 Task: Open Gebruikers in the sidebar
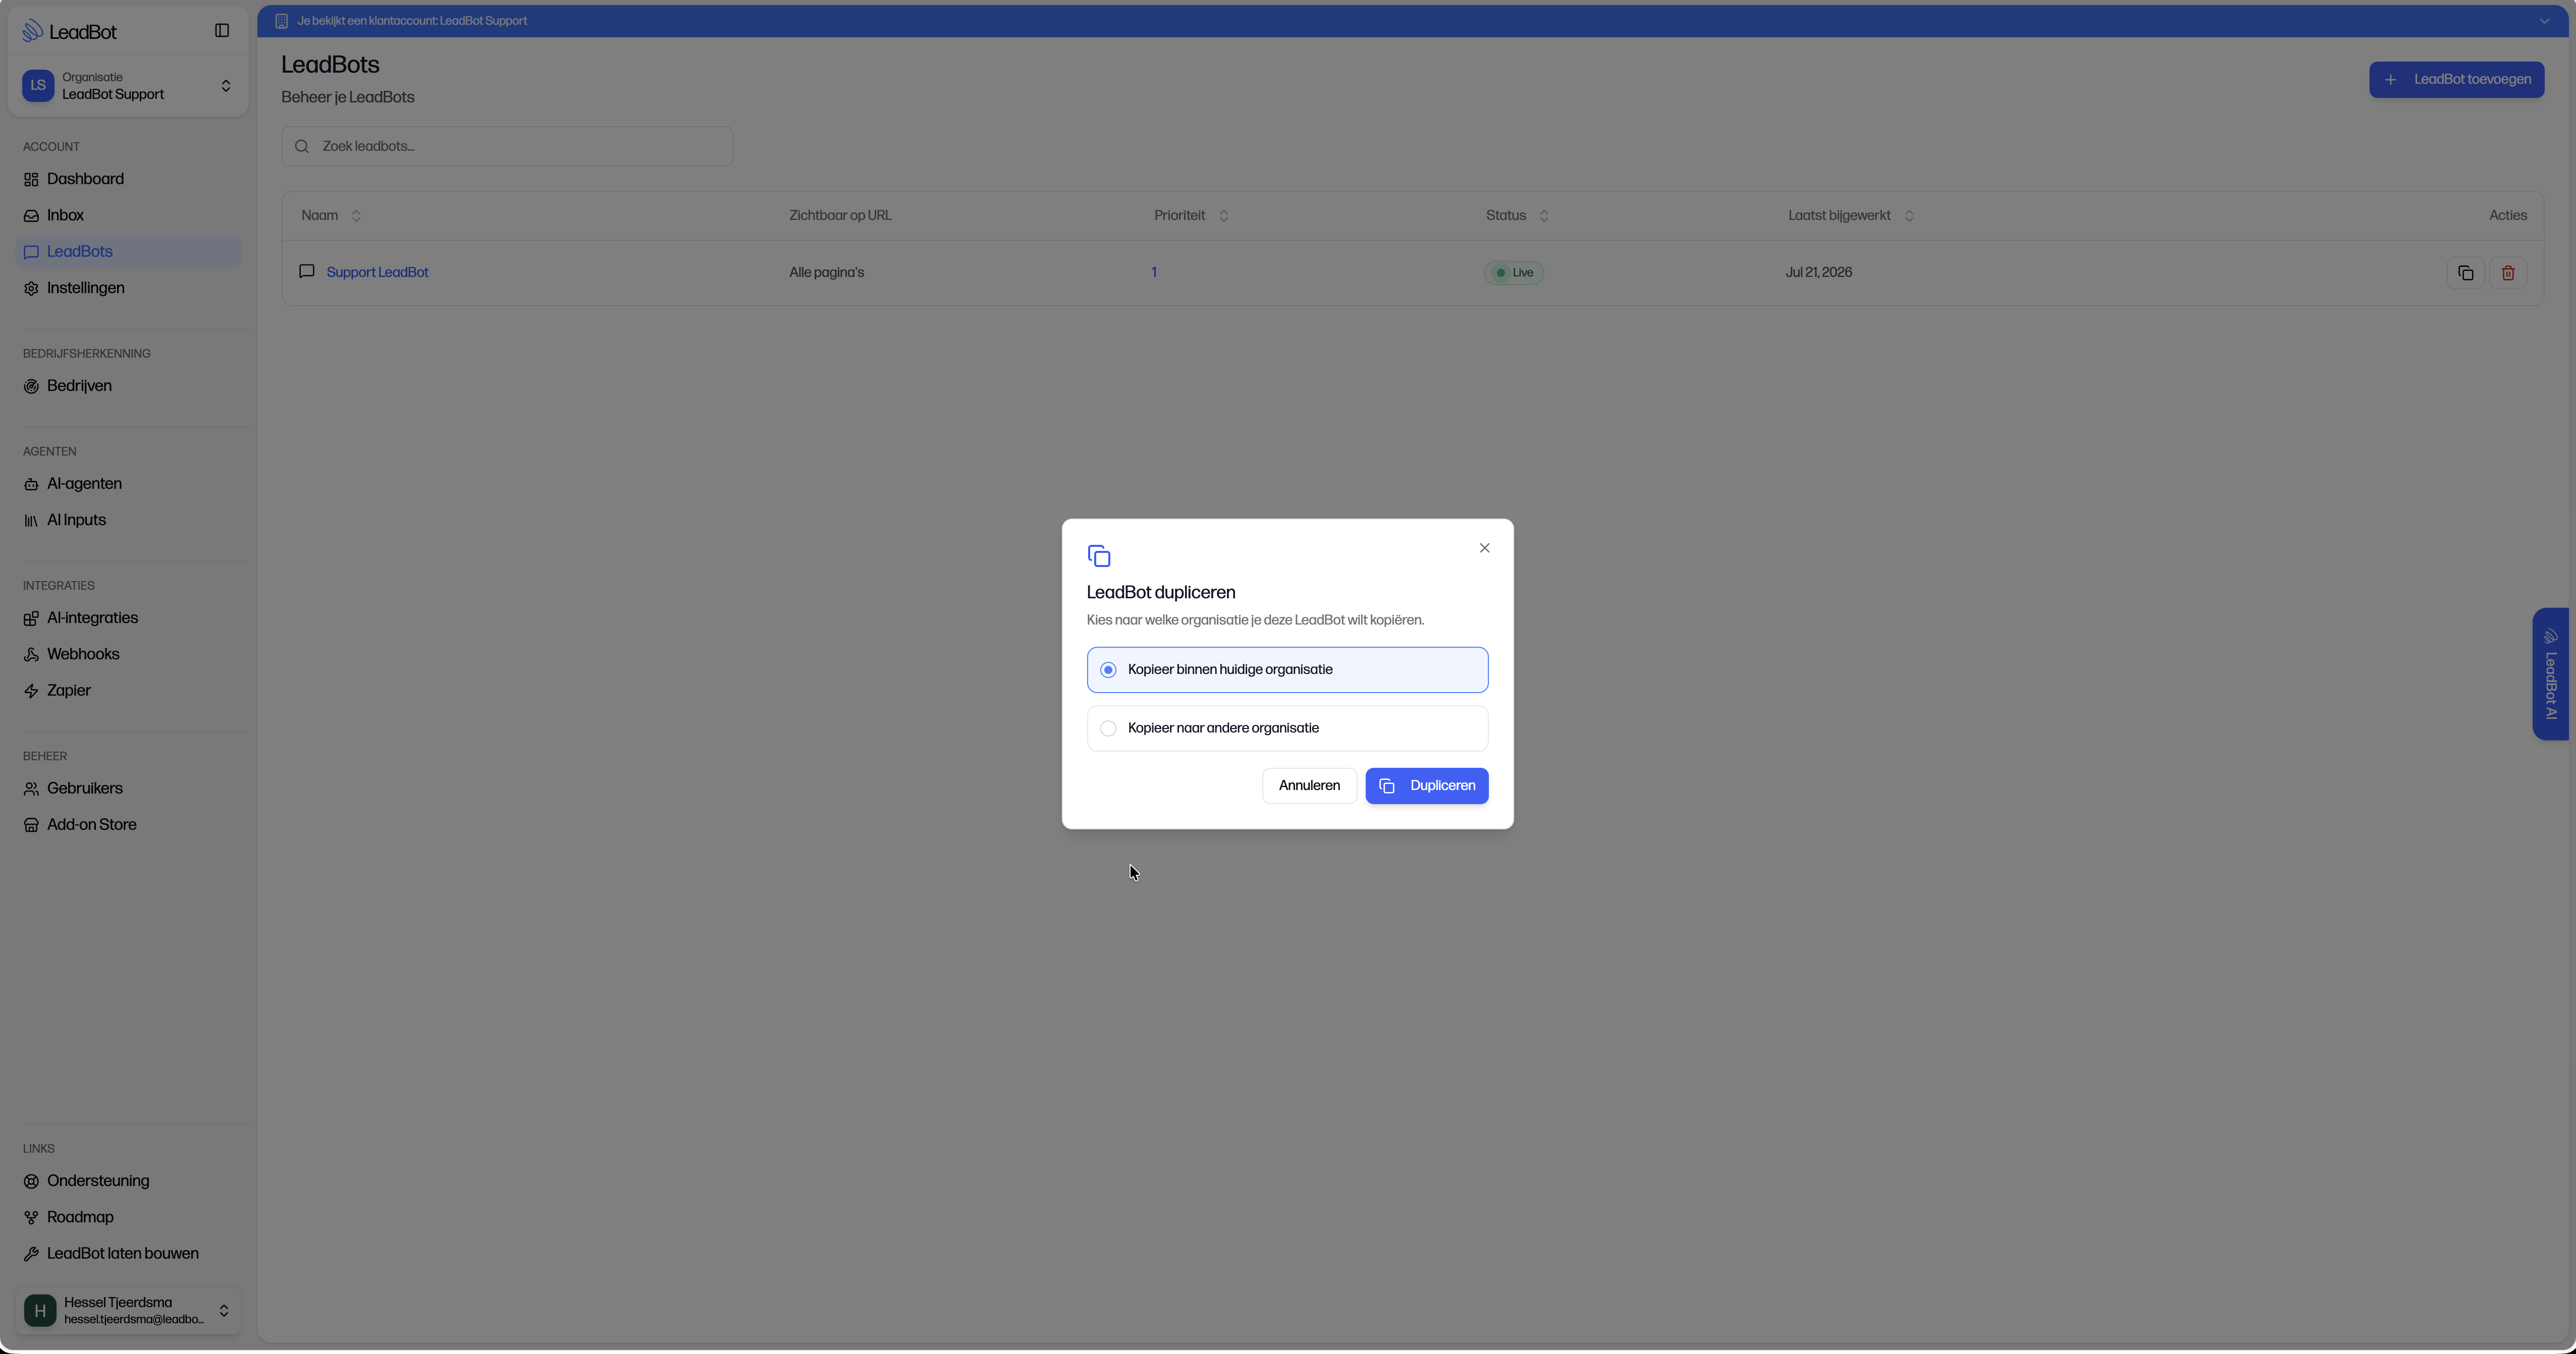128,788
